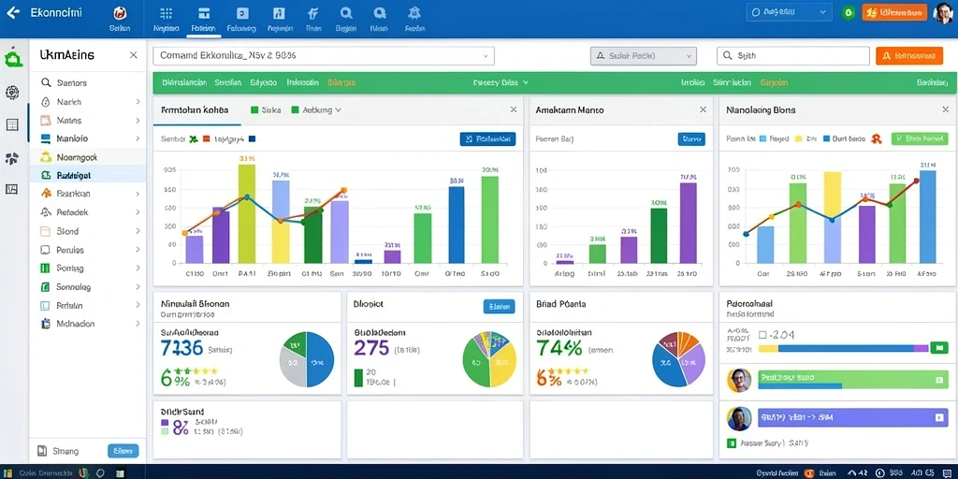
Task: Toggle the yellow legend checkbox in Nanolating panel
Action: click(x=797, y=138)
